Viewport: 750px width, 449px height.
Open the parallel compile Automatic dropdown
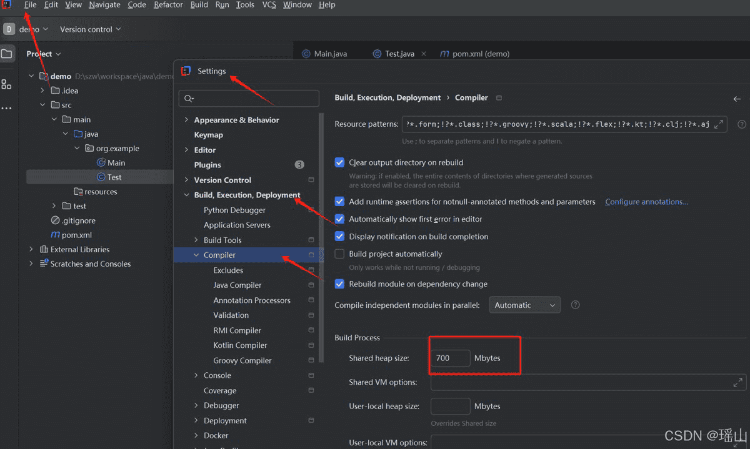coord(524,305)
